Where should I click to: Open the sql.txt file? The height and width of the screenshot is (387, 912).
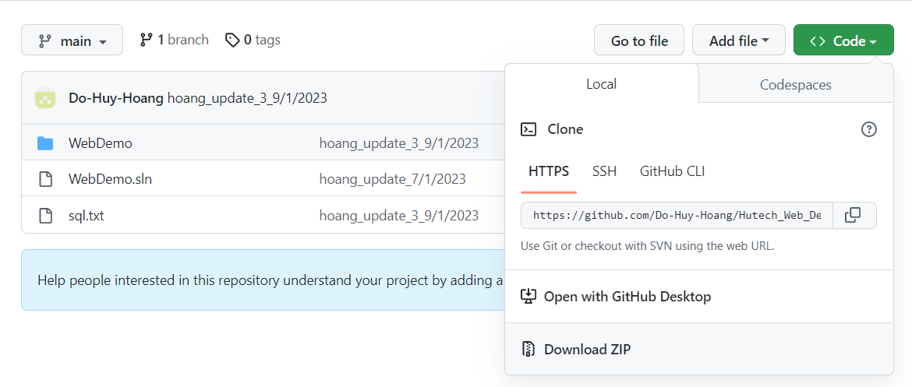pos(86,216)
